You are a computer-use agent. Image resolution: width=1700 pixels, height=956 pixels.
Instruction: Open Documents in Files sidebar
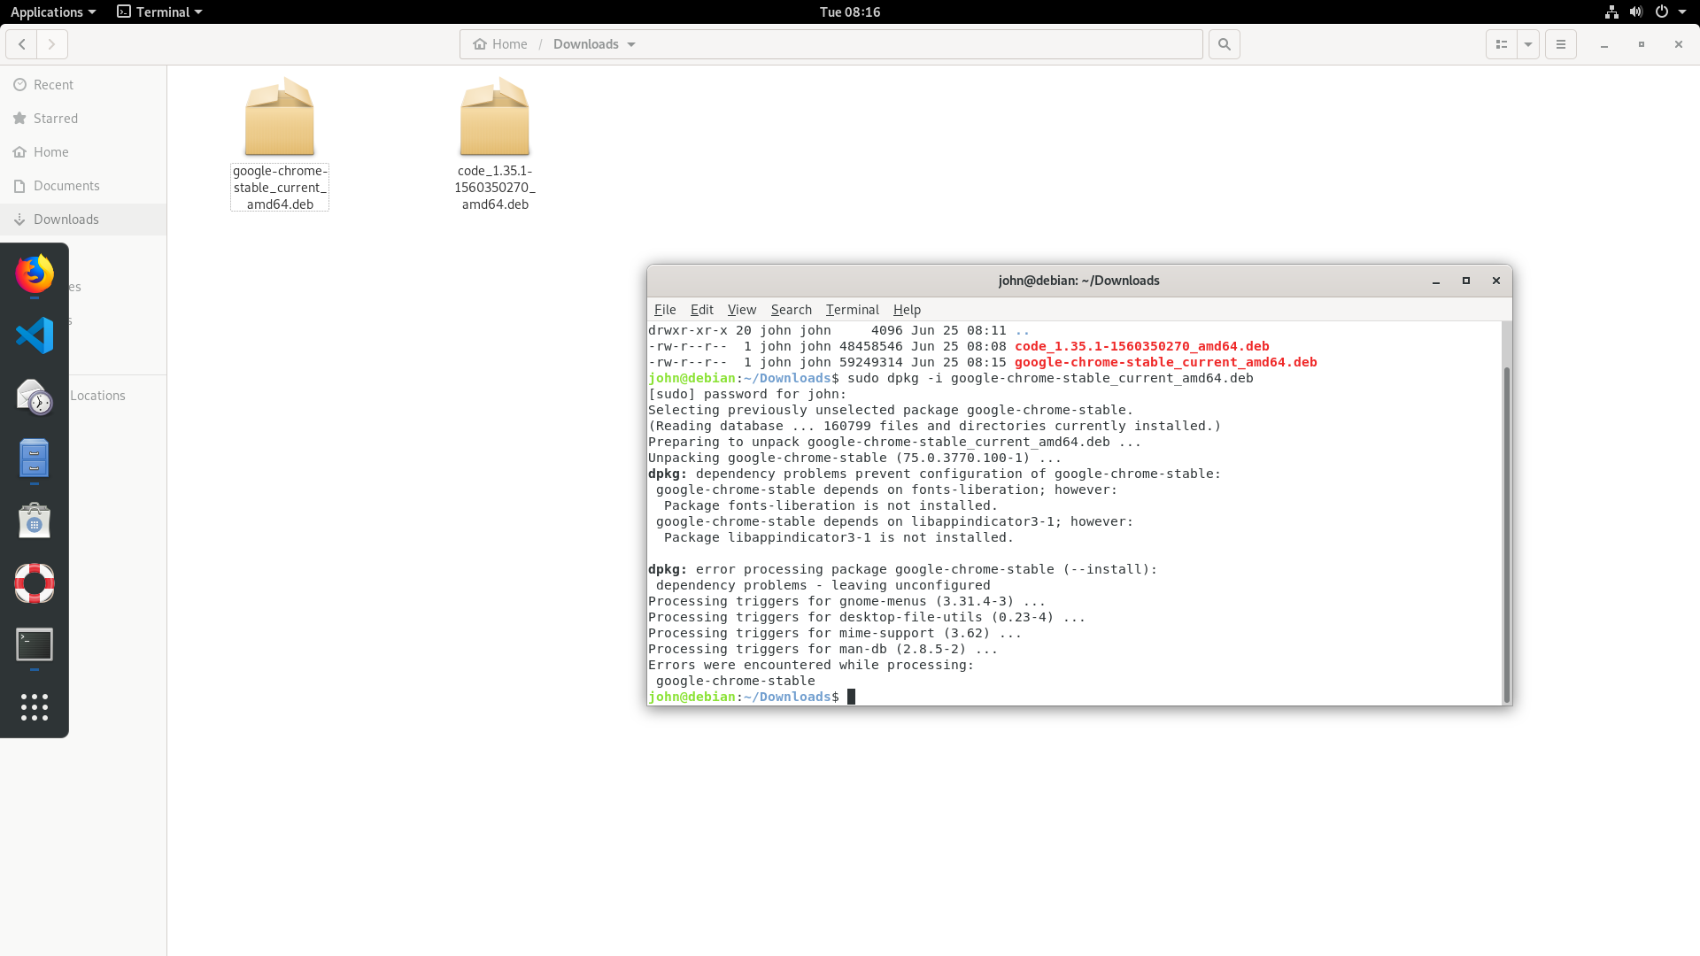(x=83, y=186)
